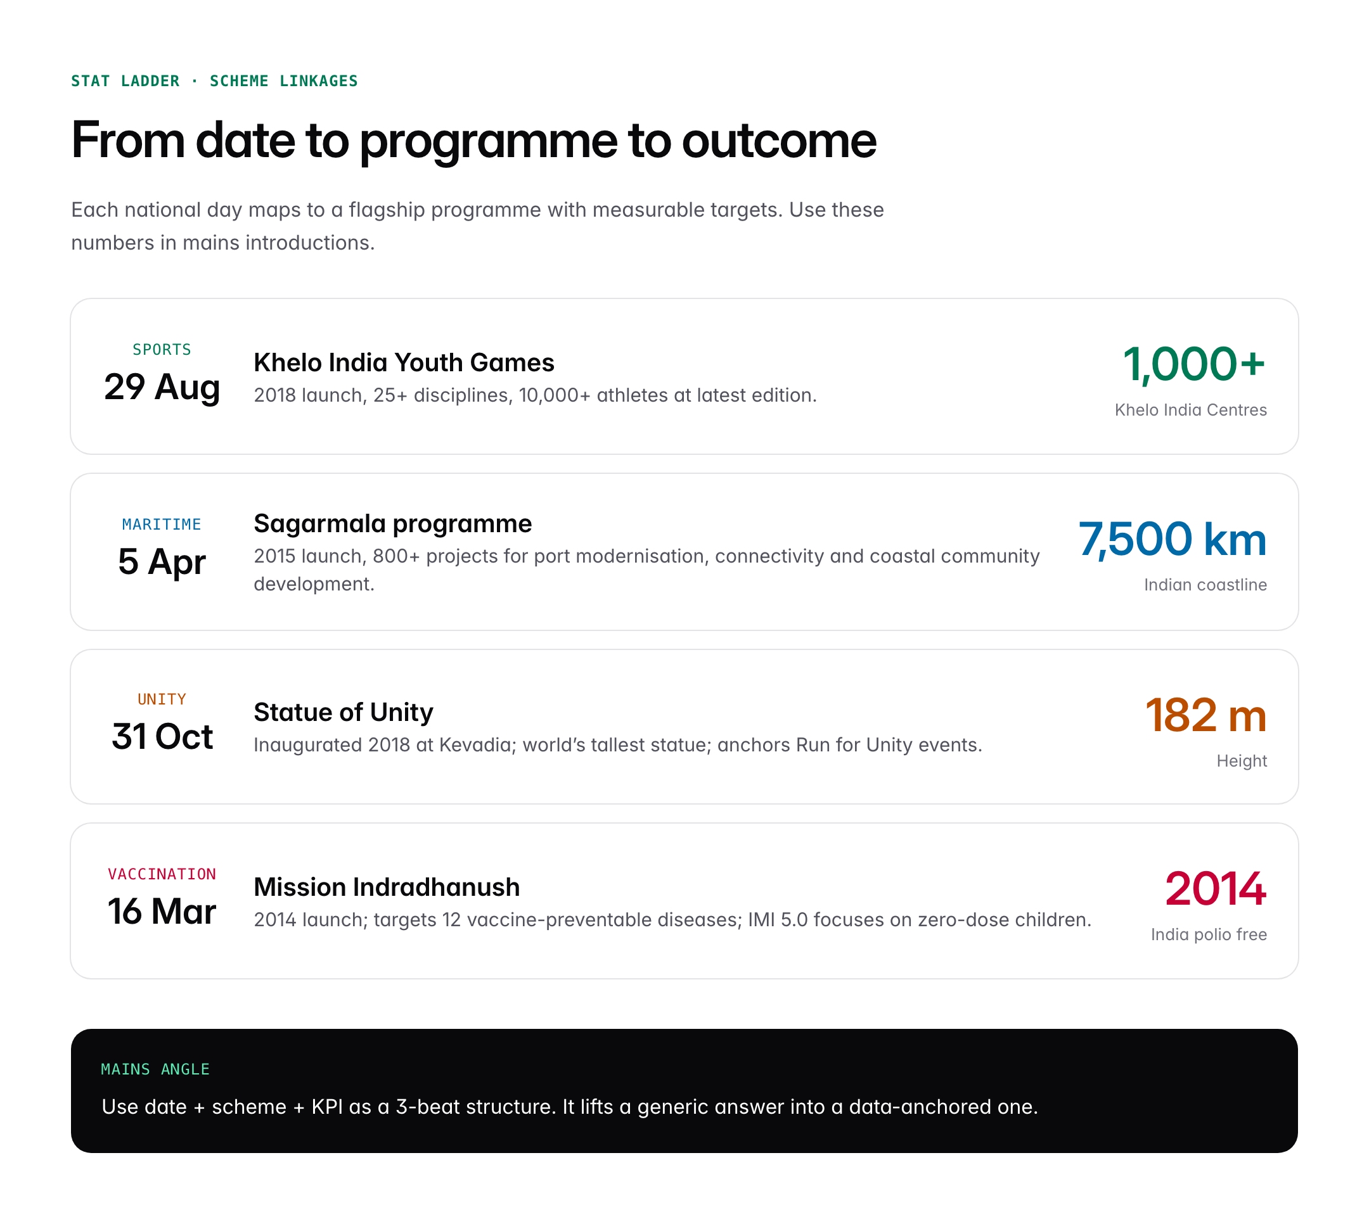Image resolution: width=1369 pixels, height=1224 pixels.
Task: Click the '16 Mar' date
Action: [162, 911]
